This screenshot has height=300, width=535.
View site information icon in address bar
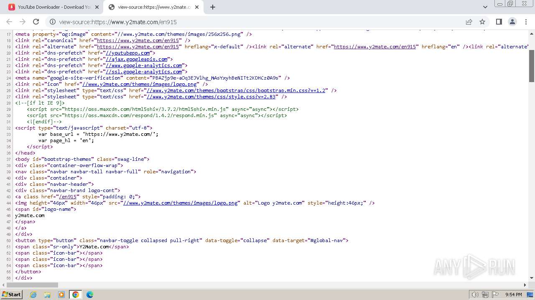(53, 22)
